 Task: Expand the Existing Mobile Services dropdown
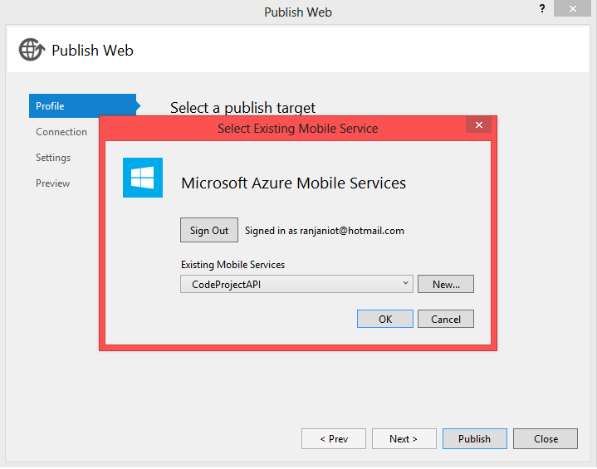pyautogui.click(x=296, y=285)
